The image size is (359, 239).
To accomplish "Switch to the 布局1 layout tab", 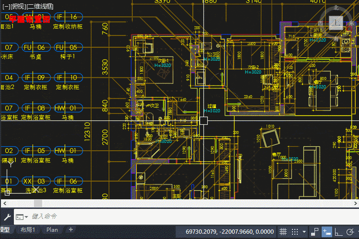I will pos(28,230).
